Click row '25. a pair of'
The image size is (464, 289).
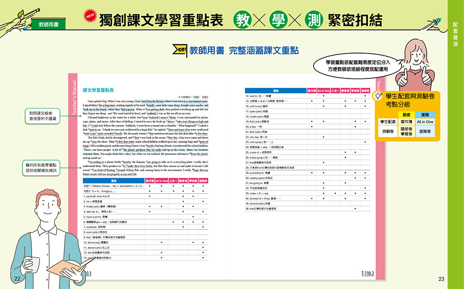pos(308,152)
